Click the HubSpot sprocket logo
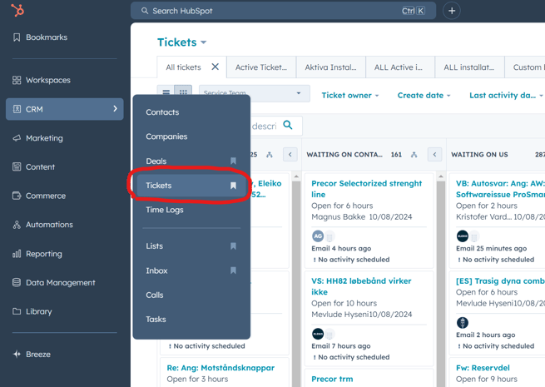The width and height of the screenshot is (545, 387). 17,10
